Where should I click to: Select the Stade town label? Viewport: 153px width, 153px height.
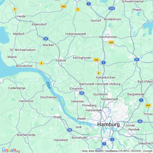click(x=57, y=117)
